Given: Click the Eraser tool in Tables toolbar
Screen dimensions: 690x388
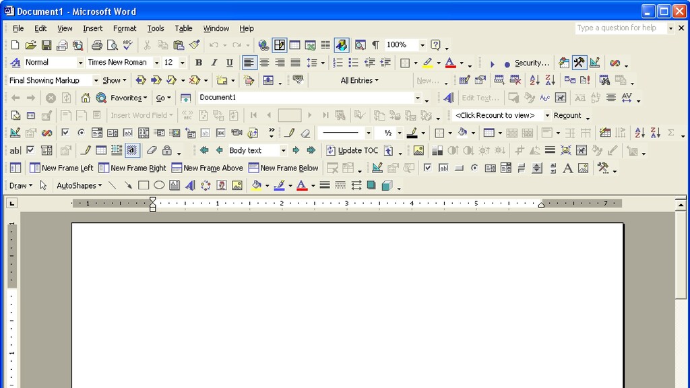Looking at the screenshot, I should click(x=305, y=133).
